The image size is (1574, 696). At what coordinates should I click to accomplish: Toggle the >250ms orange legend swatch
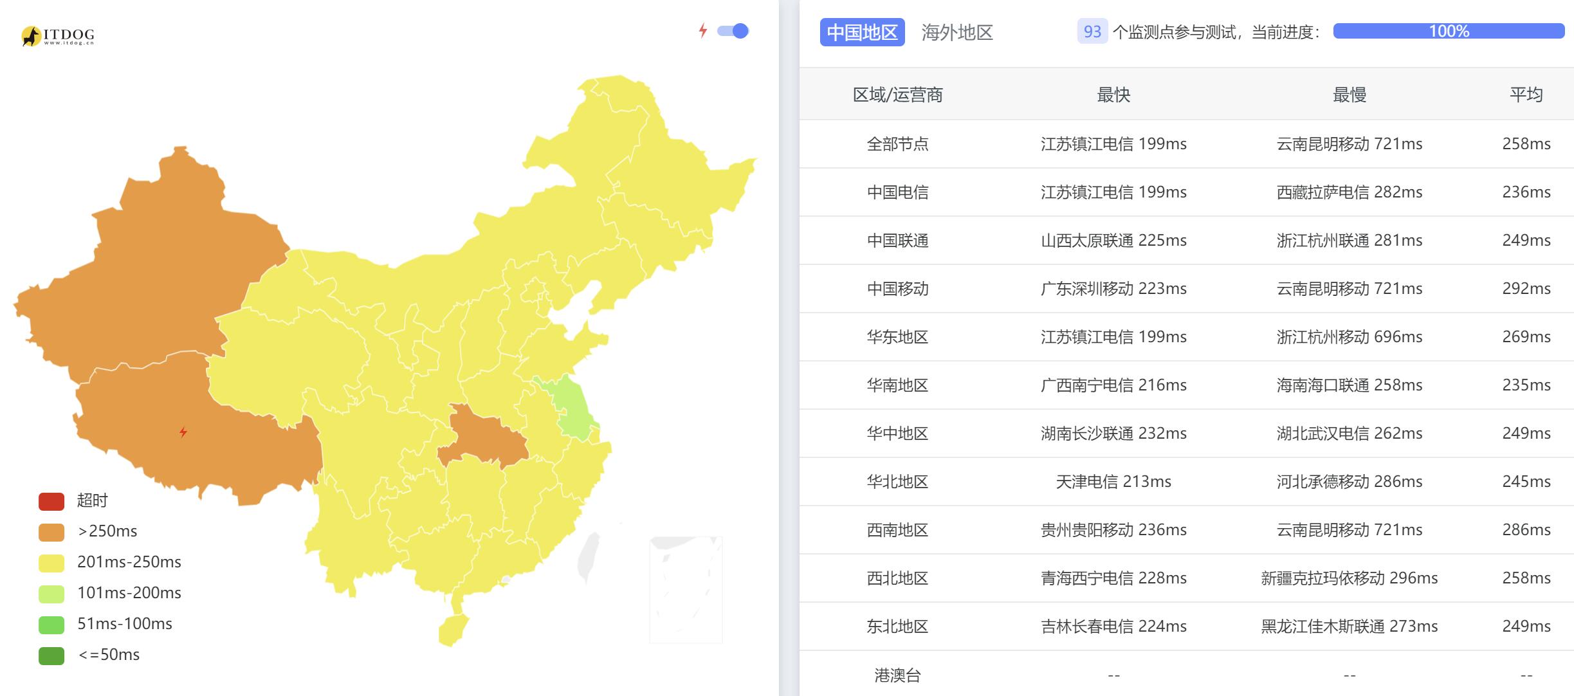(x=51, y=532)
